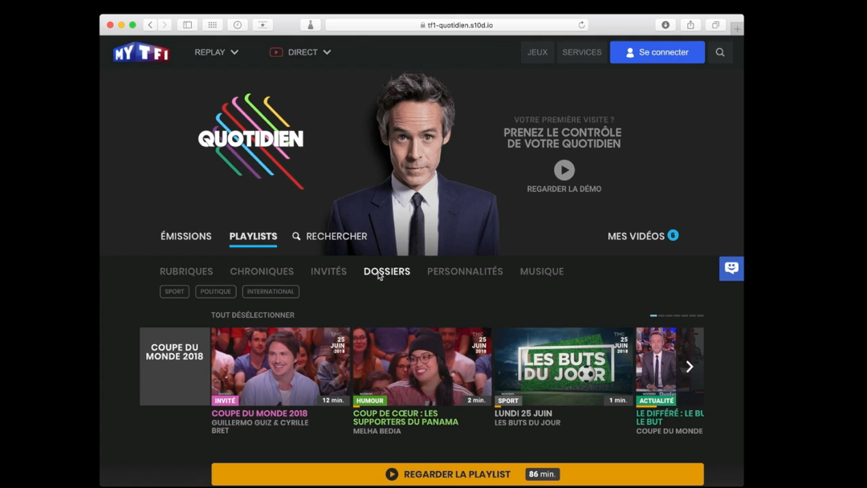Click the Coupe du Monde 2018 tile
This screenshot has width=867, height=488.
[175, 367]
